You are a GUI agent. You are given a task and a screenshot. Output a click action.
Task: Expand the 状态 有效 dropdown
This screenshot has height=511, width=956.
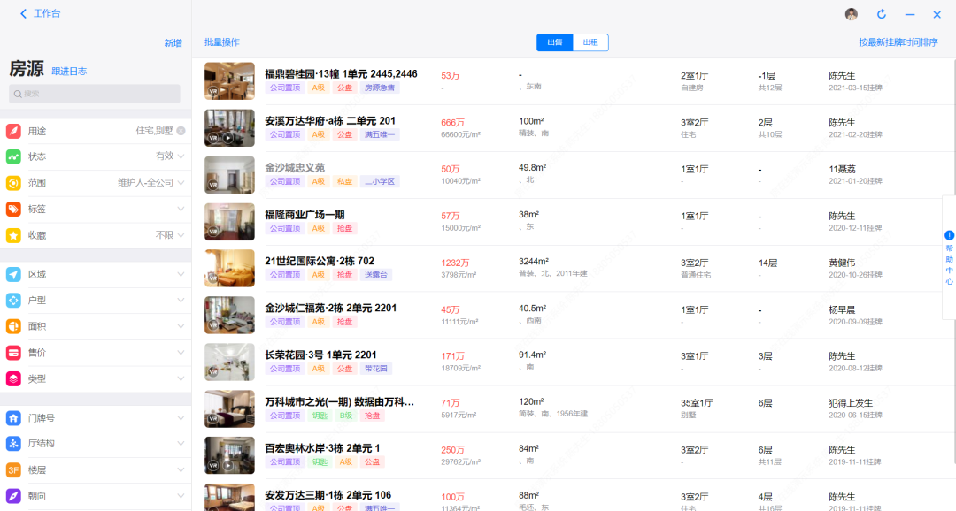pos(181,156)
